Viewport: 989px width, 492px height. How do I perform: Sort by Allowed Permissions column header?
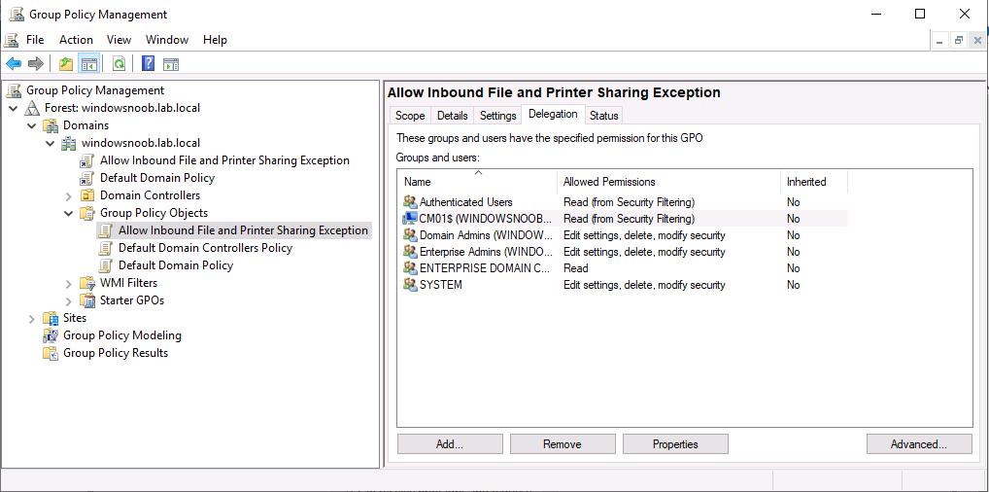tap(668, 182)
